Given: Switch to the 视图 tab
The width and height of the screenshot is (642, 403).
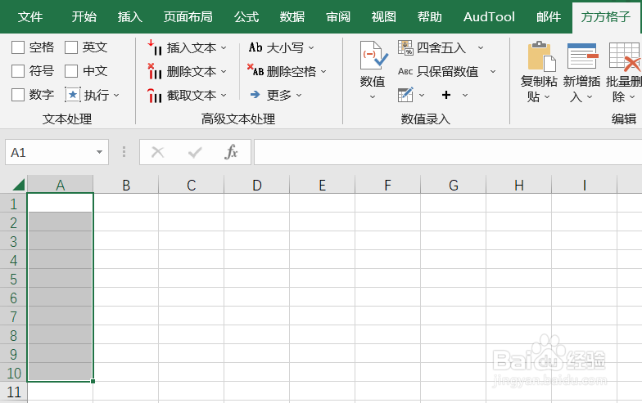Looking at the screenshot, I should click(x=383, y=16).
